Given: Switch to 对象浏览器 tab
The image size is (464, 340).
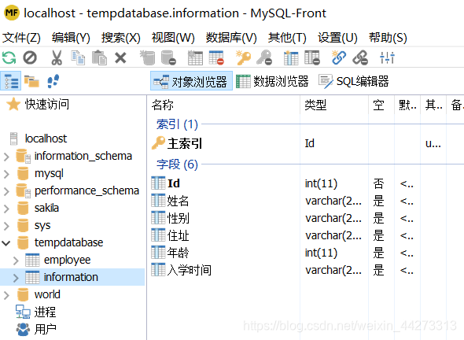Looking at the screenshot, I should pos(191,81).
